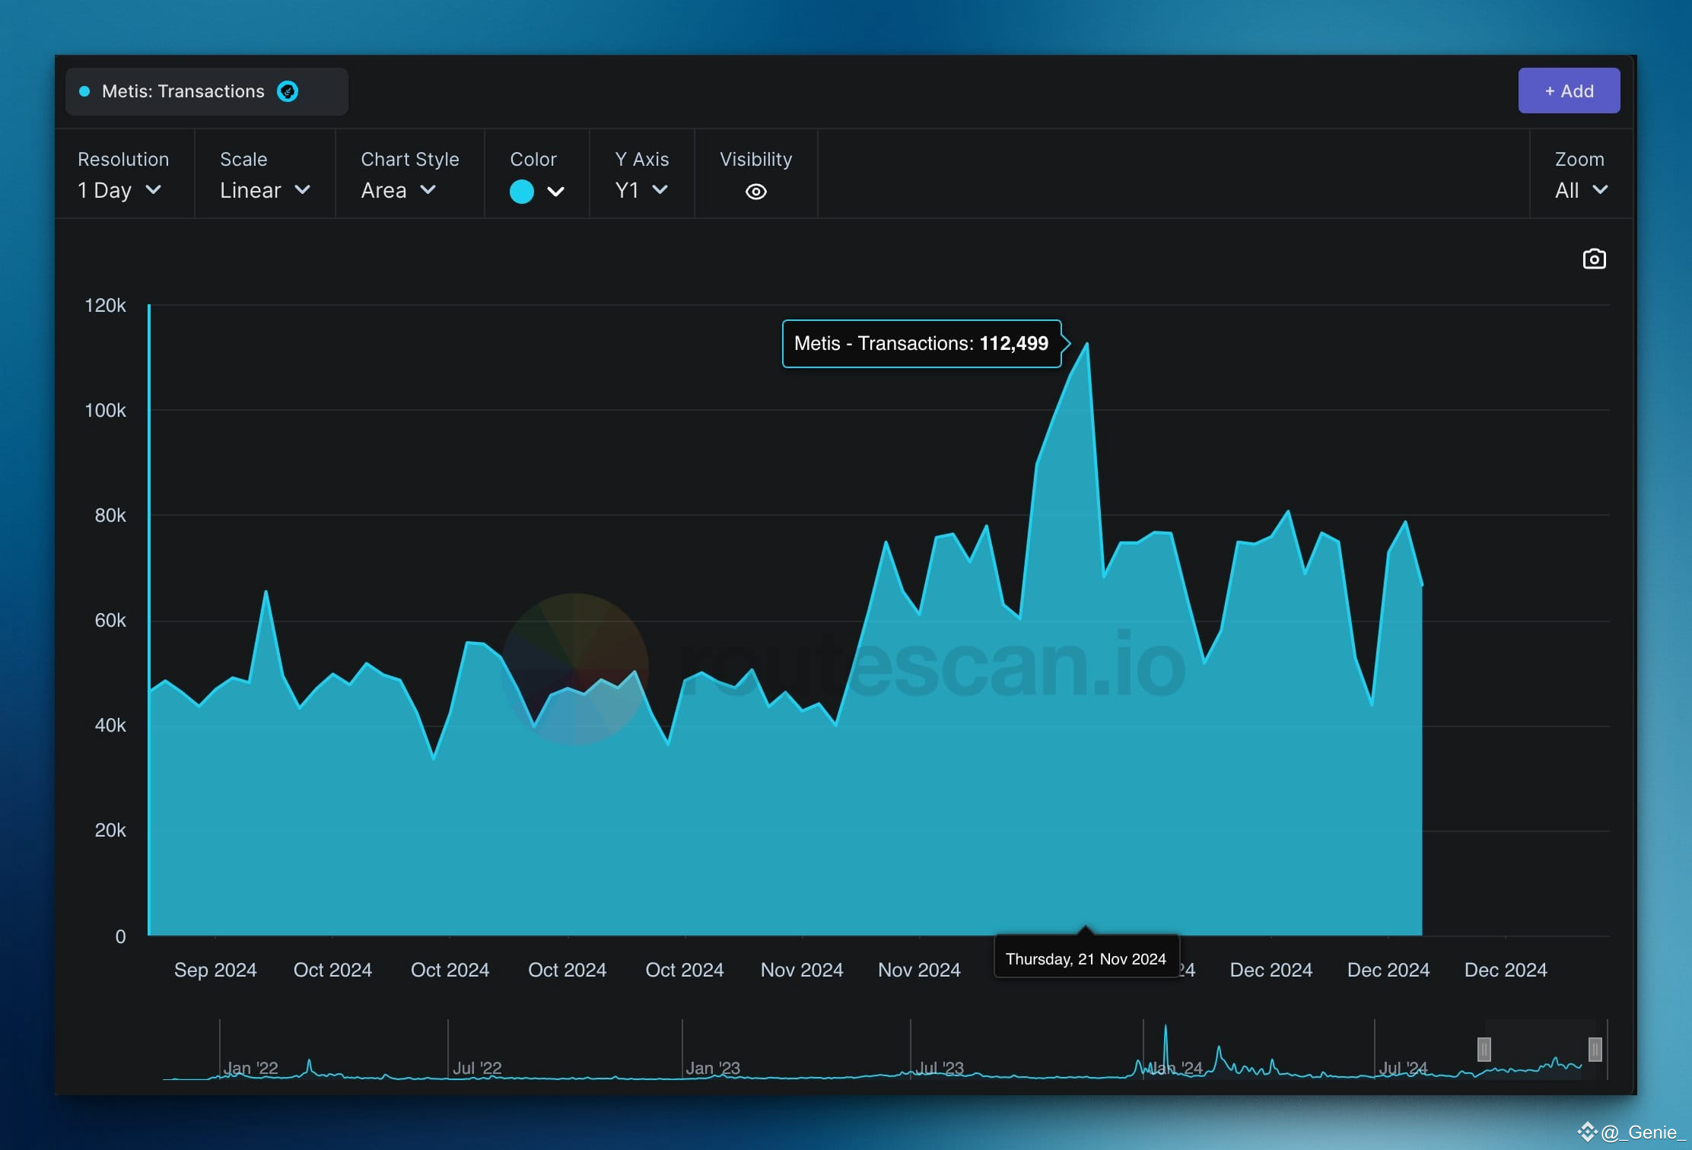Click the Metis network logo in the series chip

pyautogui.click(x=288, y=91)
